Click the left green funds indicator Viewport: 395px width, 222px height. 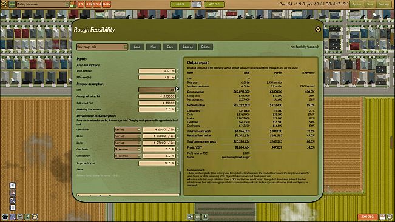[x=180, y=4]
